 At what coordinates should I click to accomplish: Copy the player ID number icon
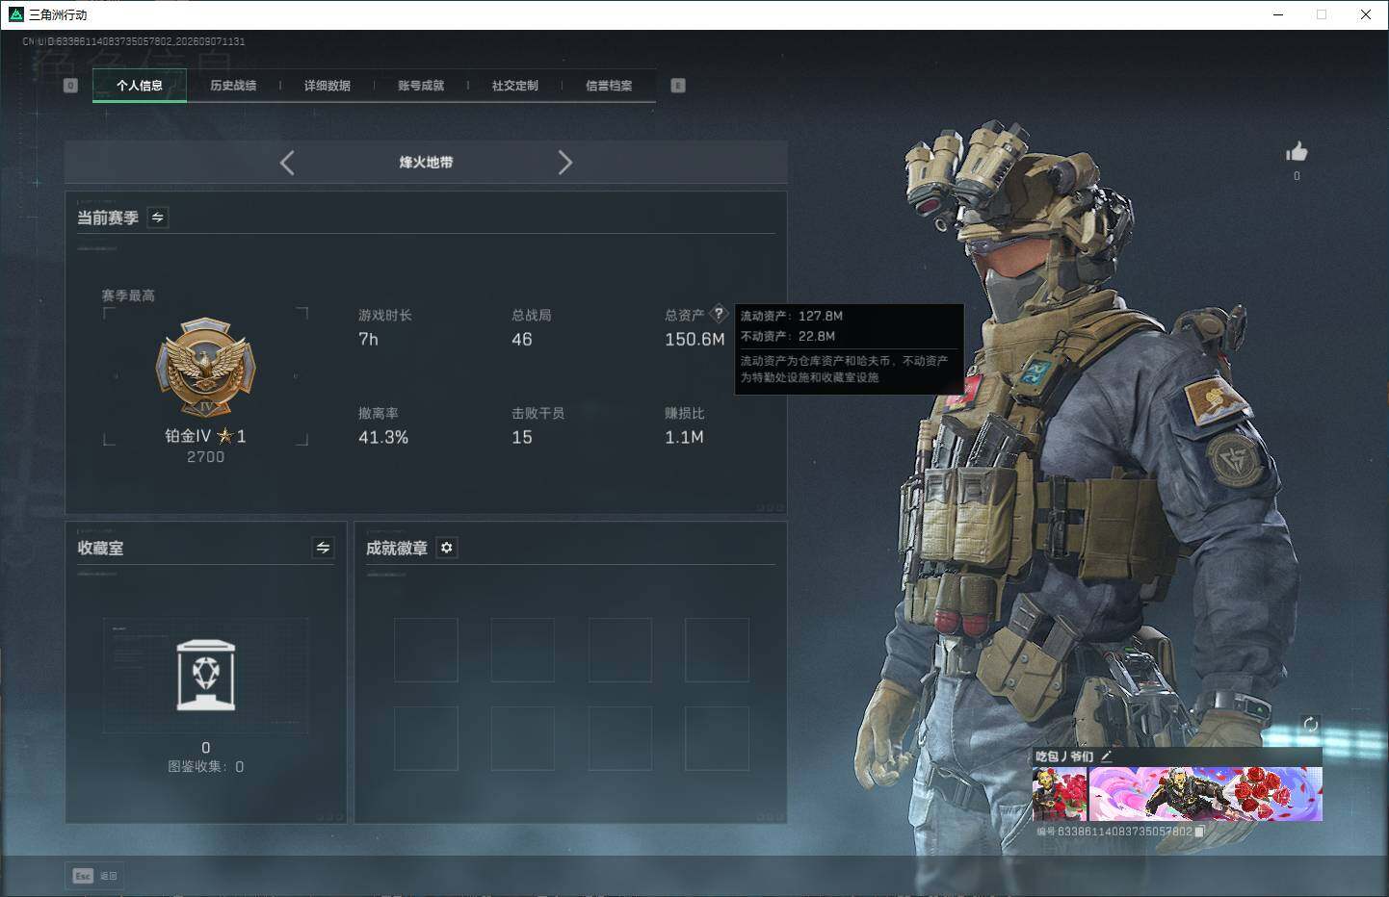1199,832
